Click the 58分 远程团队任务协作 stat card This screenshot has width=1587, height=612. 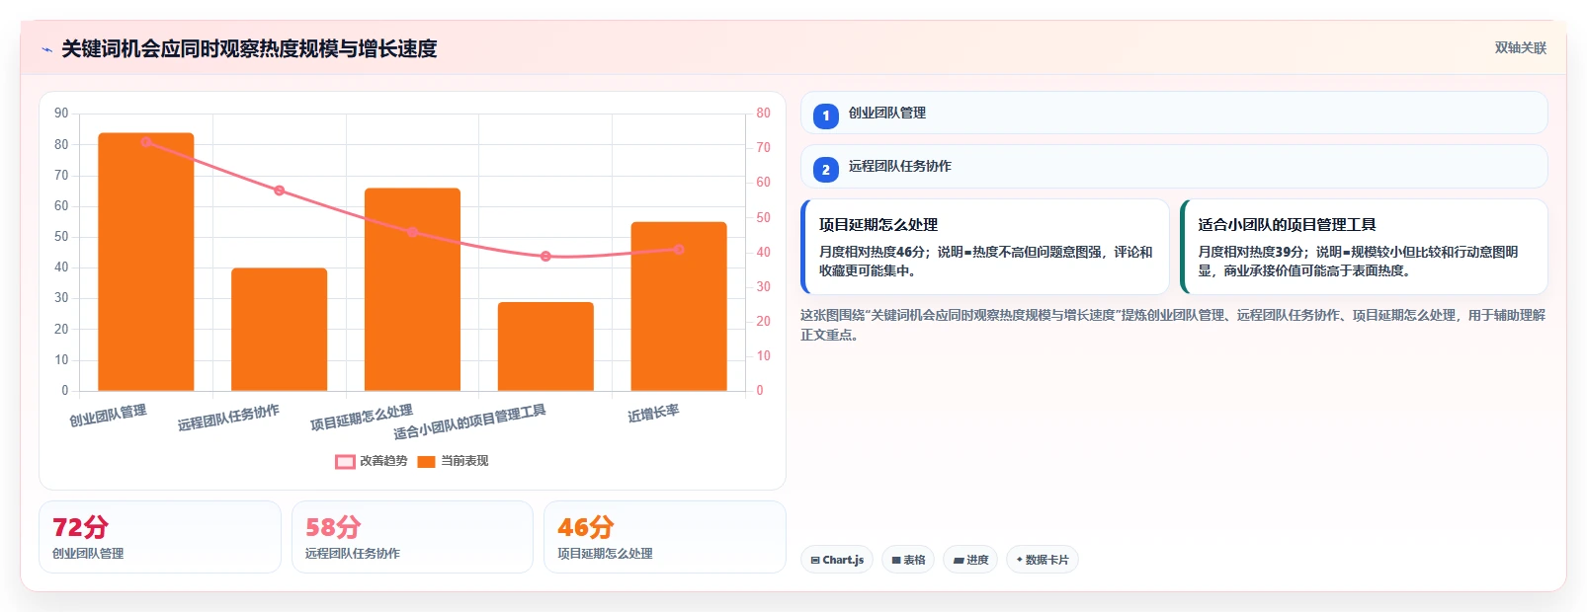tap(412, 537)
